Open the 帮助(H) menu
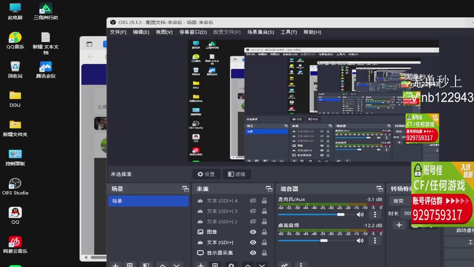Viewport: 474px width, 267px height. [312, 32]
